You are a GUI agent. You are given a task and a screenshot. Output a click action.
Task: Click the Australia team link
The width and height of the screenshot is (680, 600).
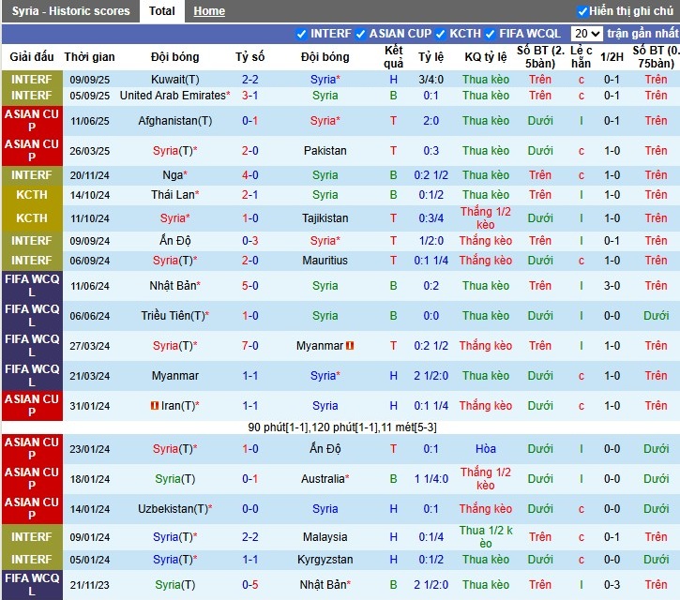click(x=323, y=479)
